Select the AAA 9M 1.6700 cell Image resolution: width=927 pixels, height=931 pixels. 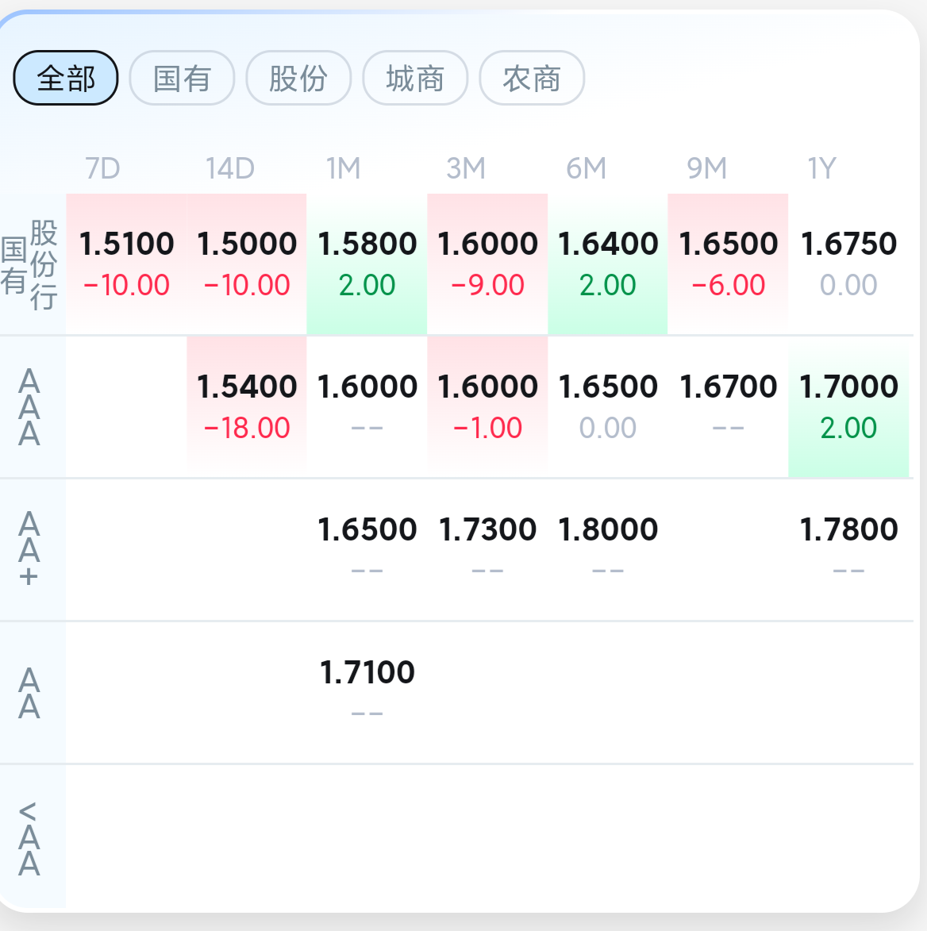[x=728, y=406]
